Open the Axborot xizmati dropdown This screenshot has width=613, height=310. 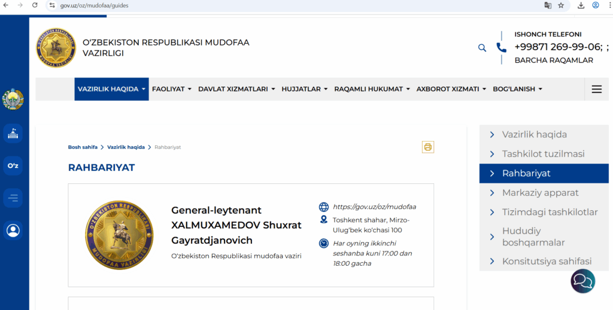(451, 89)
